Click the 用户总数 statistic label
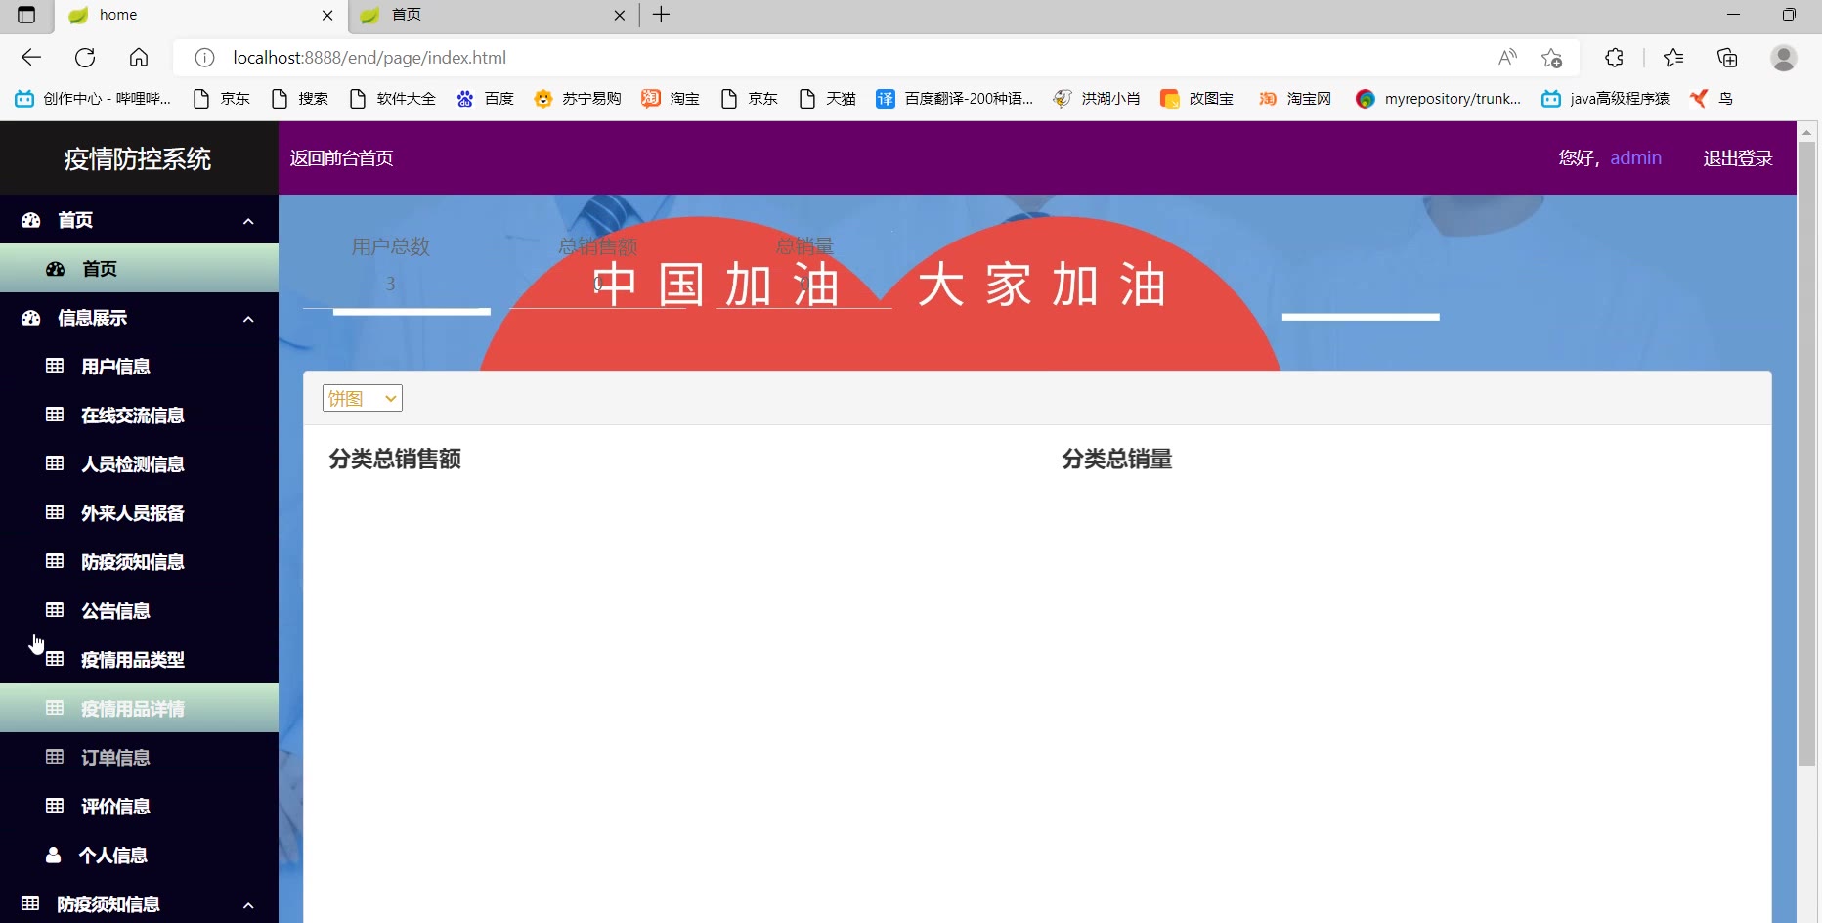The width and height of the screenshot is (1822, 923). click(391, 246)
